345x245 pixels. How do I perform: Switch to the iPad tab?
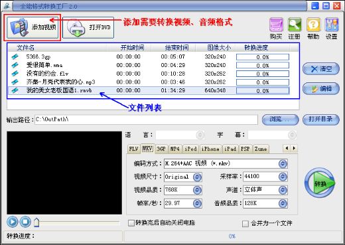(230, 149)
